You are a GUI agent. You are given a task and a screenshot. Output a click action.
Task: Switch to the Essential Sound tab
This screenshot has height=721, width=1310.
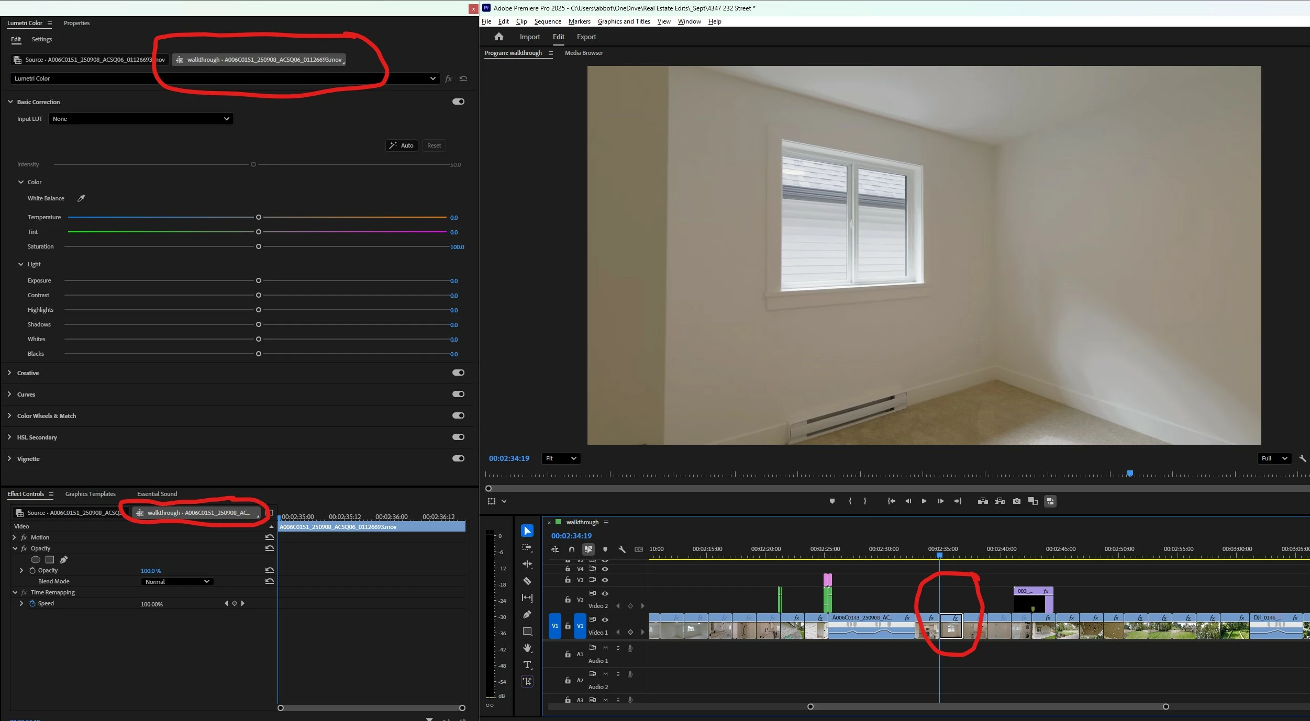[x=157, y=494]
